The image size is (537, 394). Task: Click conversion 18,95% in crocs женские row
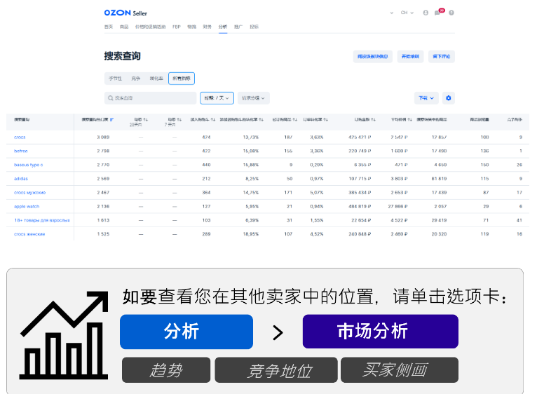(x=251, y=234)
